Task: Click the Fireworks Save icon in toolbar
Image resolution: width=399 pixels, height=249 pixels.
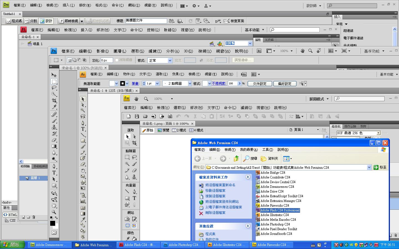Action: (137, 116)
